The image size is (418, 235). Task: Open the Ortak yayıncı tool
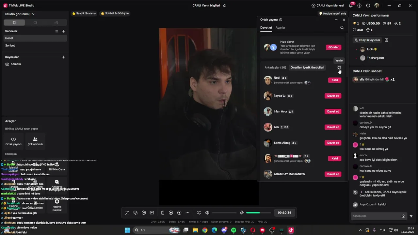(13, 141)
